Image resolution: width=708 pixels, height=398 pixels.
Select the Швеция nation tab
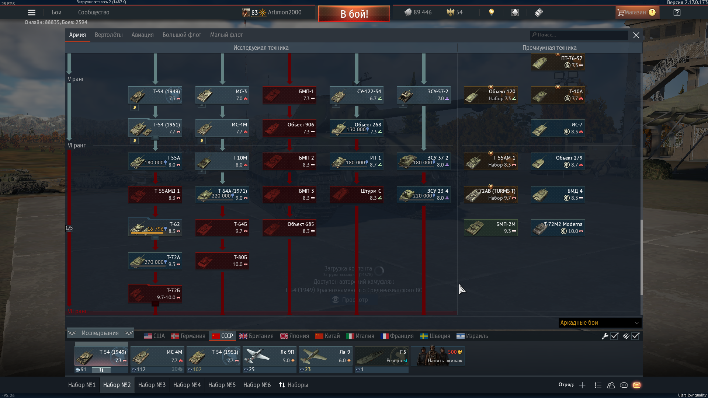click(x=435, y=336)
